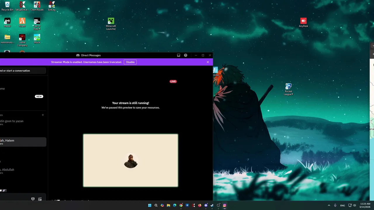Click the plus icon to create DM

(x=43, y=115)
